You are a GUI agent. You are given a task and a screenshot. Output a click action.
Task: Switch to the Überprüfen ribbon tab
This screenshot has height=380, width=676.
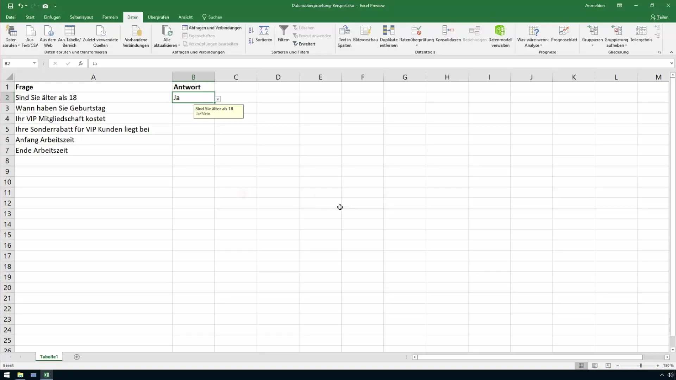tap(158, 17)
